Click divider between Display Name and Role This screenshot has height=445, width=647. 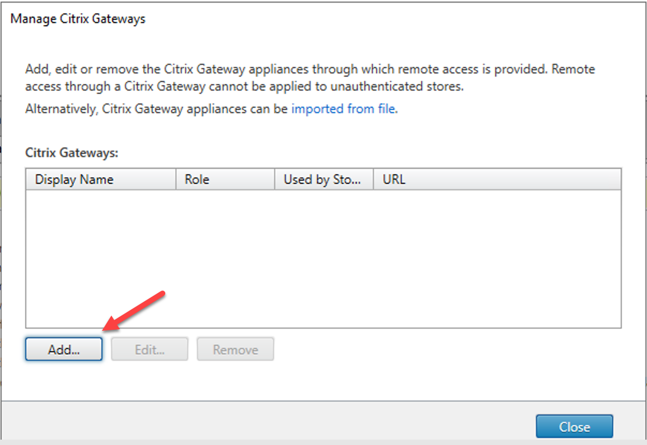[176, 180]
